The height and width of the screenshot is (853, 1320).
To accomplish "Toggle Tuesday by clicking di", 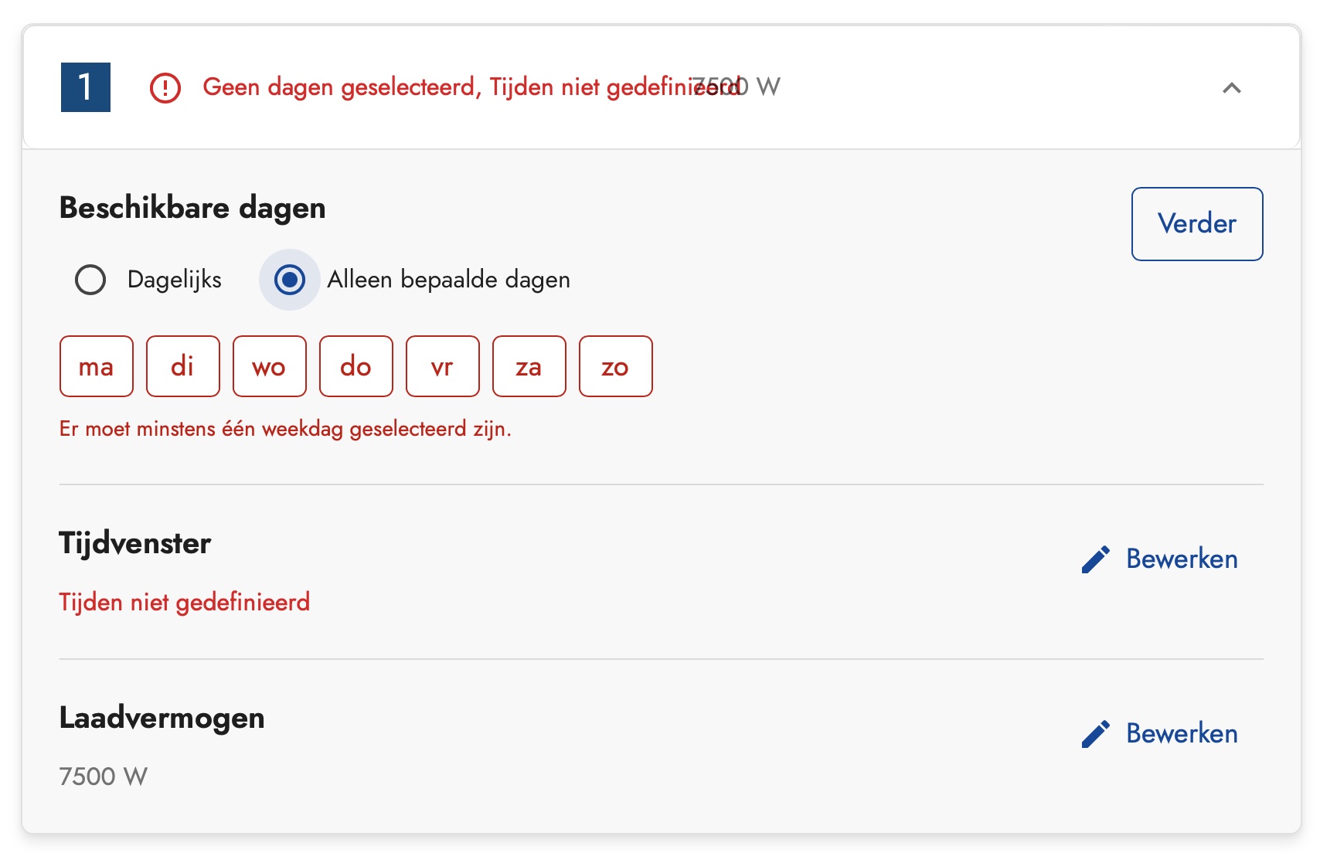I will pos(182,366).
